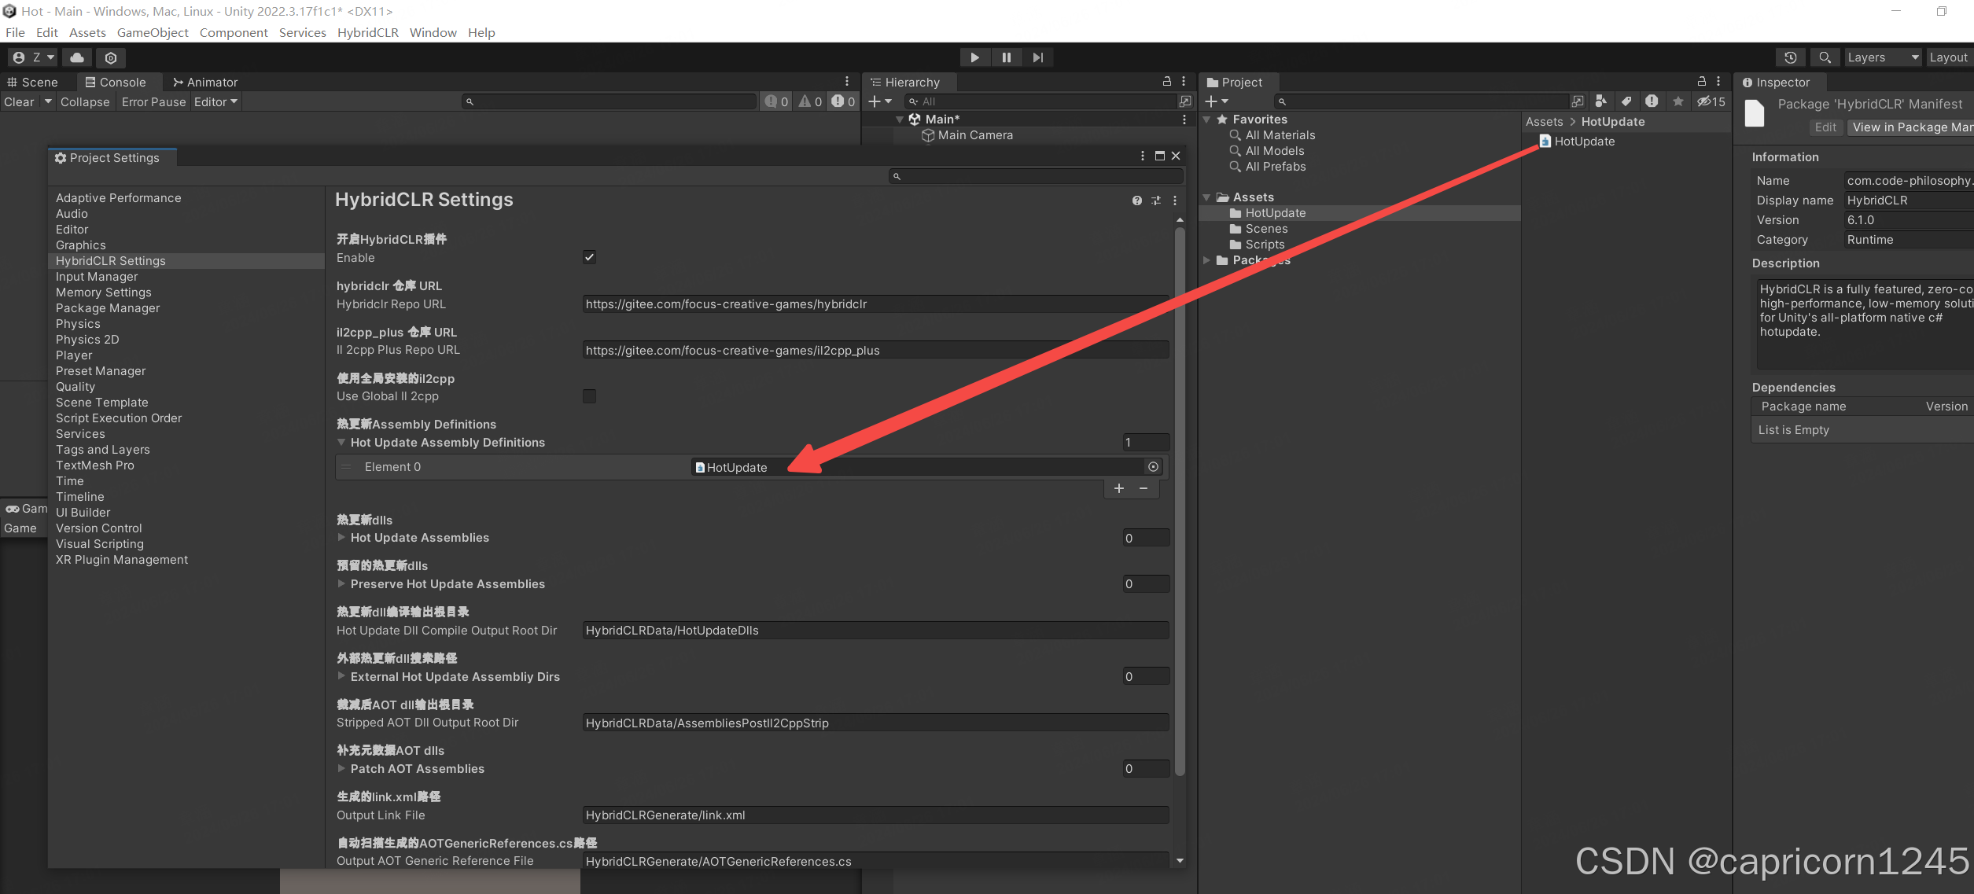Click the Hybridclr Repo URL field
The height and width of the screenshot is (894, 1974).
click(x=875, y=304)
